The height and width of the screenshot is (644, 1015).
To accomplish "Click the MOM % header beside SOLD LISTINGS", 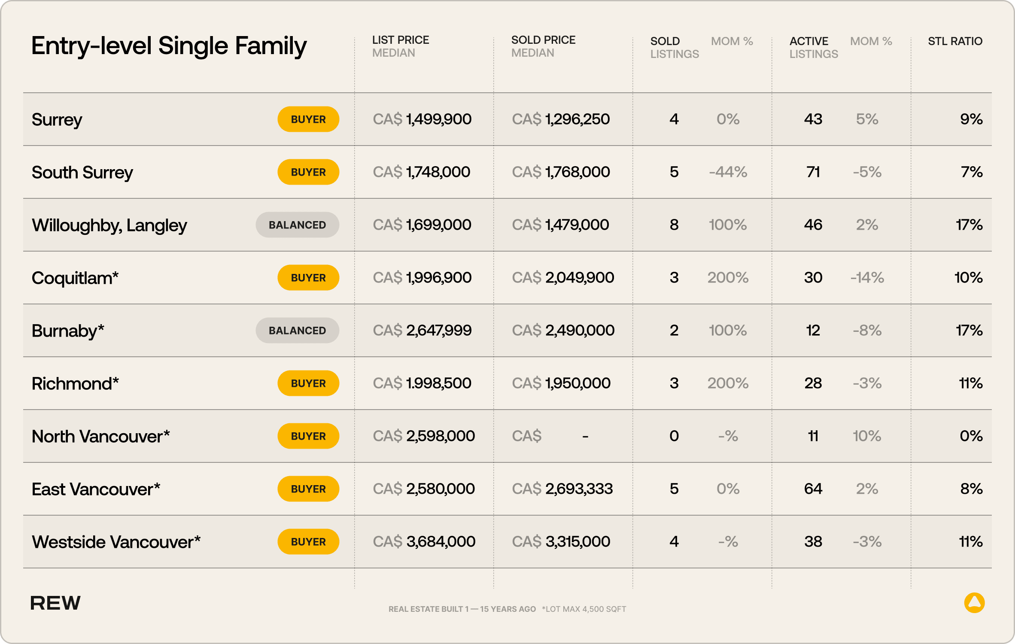I will [732, 41].
